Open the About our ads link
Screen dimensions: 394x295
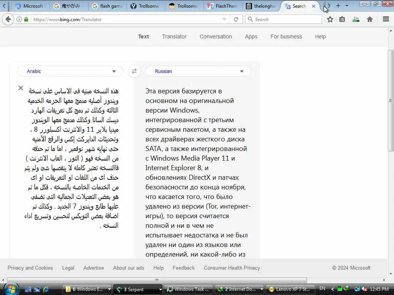(x=129, y=268)
